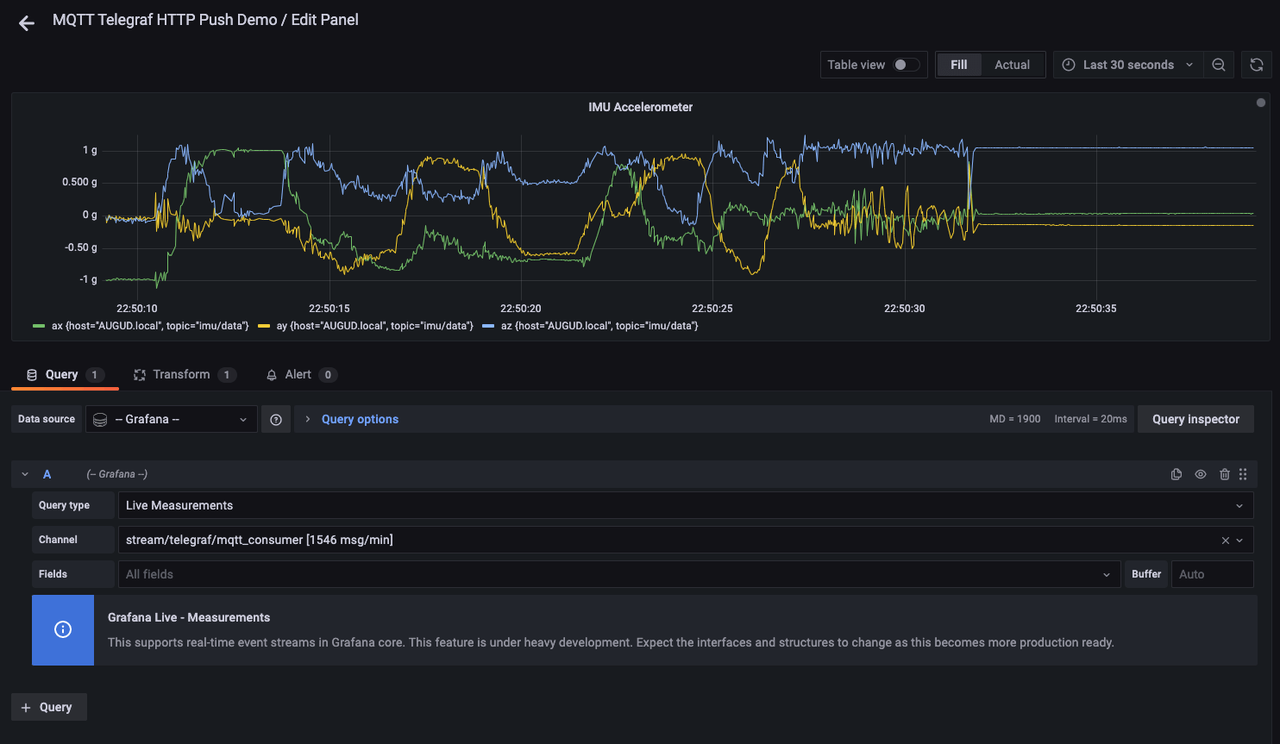1280x744 pixels.
Task: Open the Data source Grafana dropdown
Action: tap(171, 419)
